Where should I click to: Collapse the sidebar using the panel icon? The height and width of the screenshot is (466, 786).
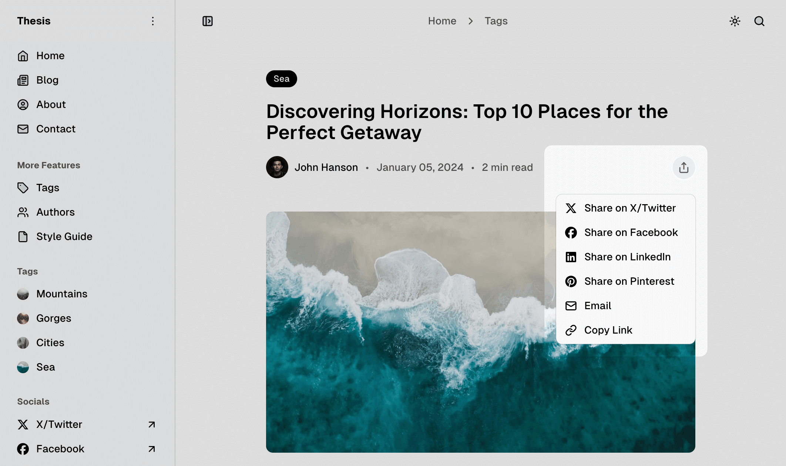click(x=208, y=21)
